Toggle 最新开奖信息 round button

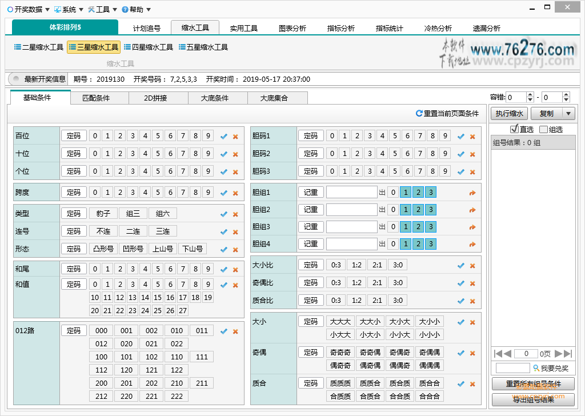[x=15, y=79]
